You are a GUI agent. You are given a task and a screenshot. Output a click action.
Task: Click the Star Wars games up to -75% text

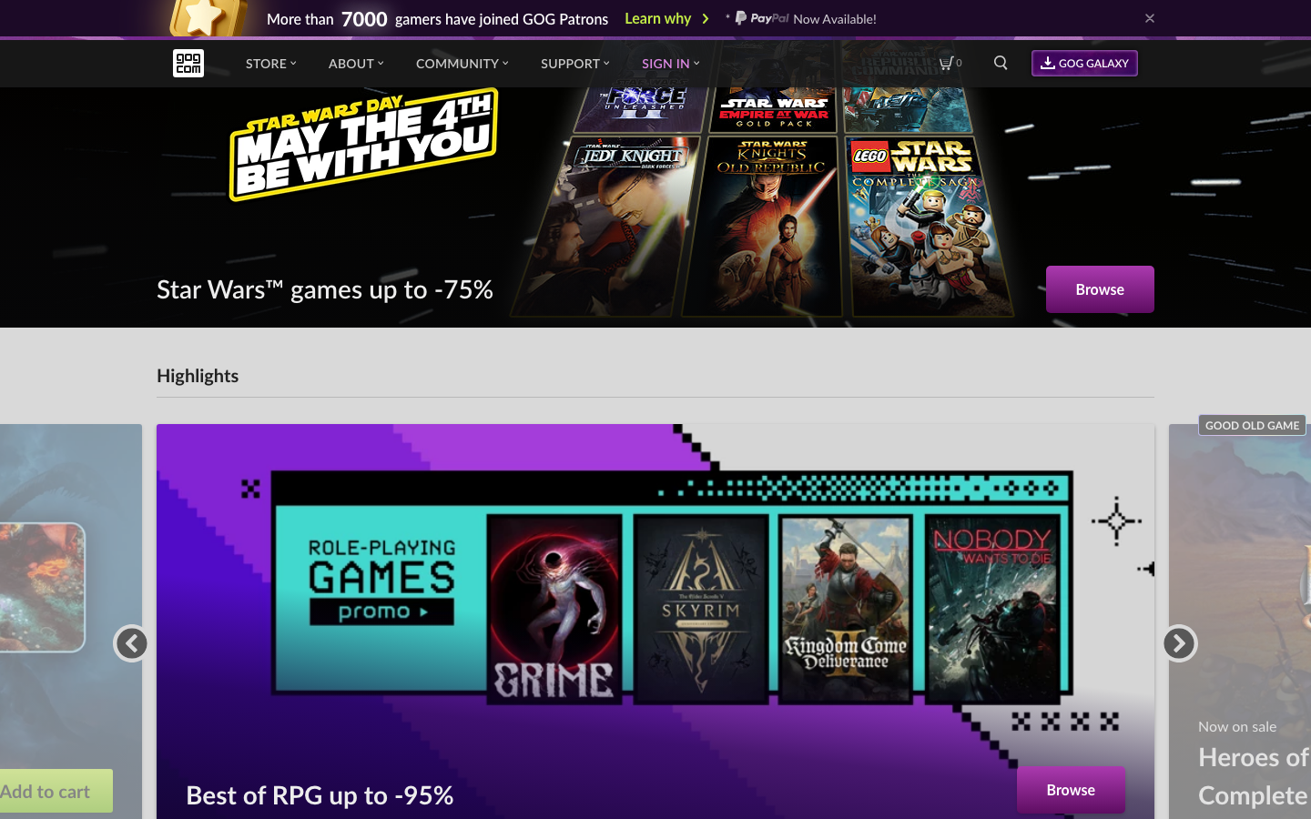pos(325,289)
